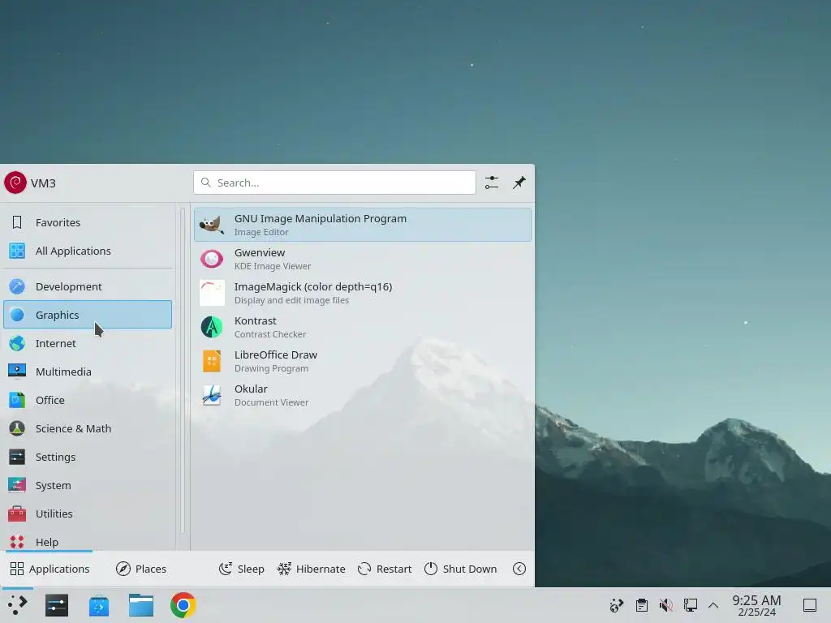This screenshot has height=623, width=831.
Task: Select the Graphics category
Action: 88,315
